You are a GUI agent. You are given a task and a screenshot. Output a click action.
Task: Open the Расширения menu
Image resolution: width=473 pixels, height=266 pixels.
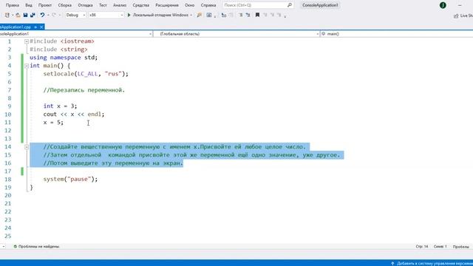point(167,5)
